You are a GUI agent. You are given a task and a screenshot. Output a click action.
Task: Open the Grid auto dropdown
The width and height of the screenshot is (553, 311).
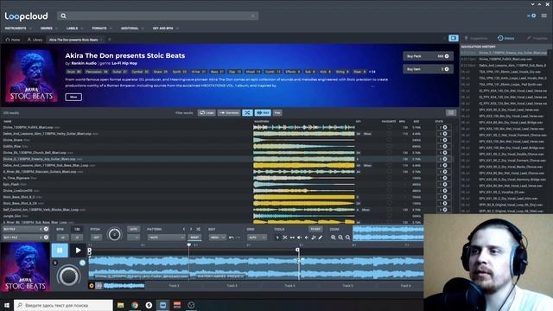coord(257,238)
